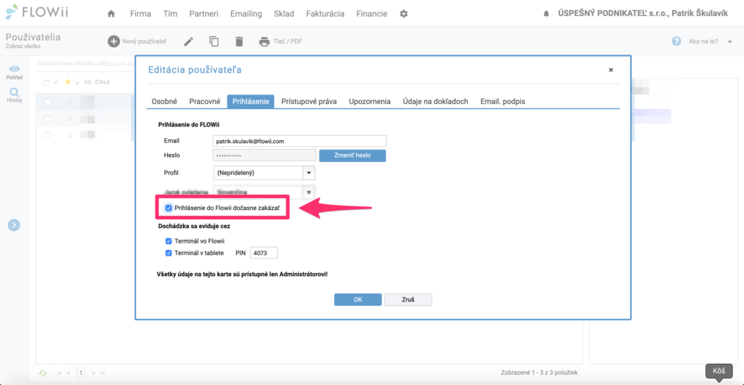Screen dimensions: 744x385
Task: Select the first user row checkbox
Action: click(47, 102)
